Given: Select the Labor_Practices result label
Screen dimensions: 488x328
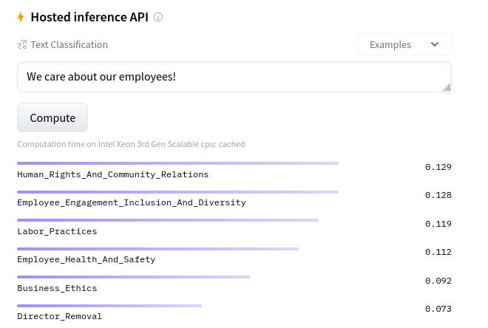Looking at the screenshot, I should point(57,231).
